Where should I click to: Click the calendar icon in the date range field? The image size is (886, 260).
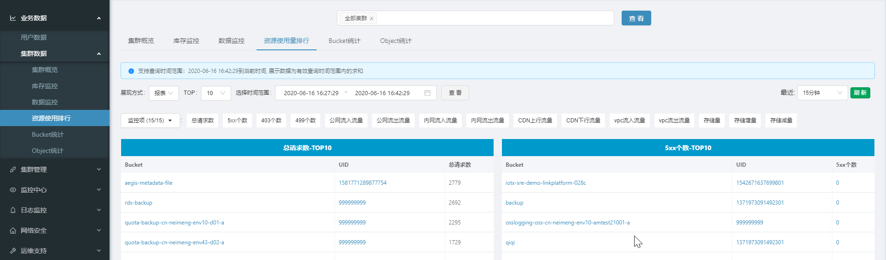428,93
